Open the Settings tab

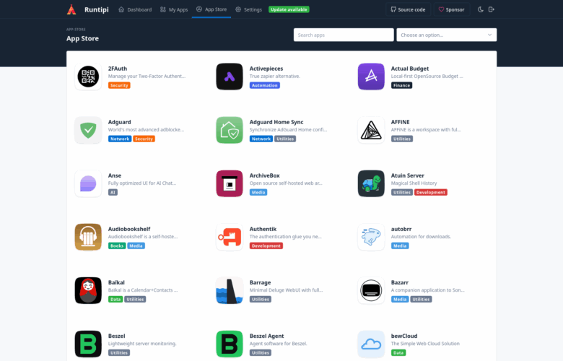[248, 9]
